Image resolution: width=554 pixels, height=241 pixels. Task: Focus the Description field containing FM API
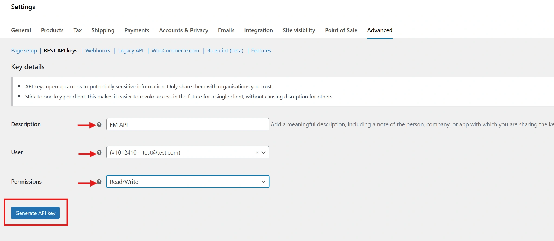point(187,124)
